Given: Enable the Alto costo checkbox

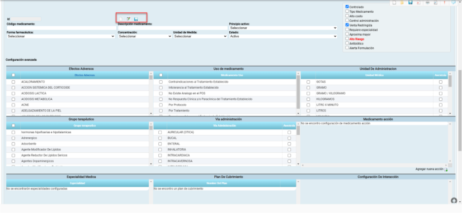Looking at the screenshot, I should point(347,16).
